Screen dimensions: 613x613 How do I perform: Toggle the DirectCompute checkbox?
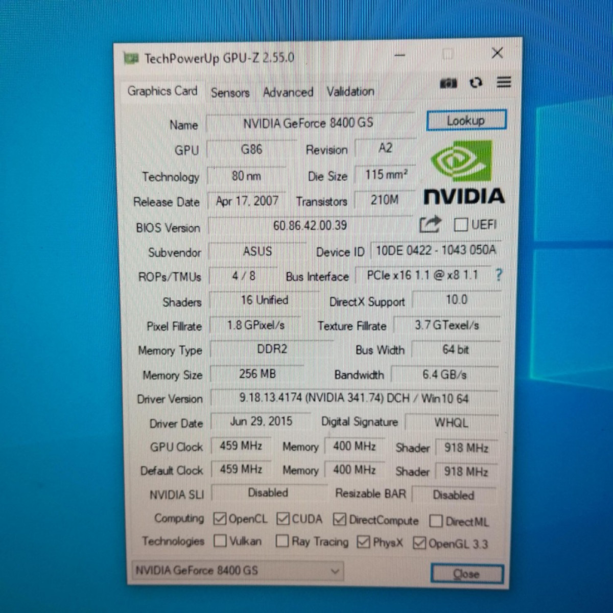coord(339,520)
